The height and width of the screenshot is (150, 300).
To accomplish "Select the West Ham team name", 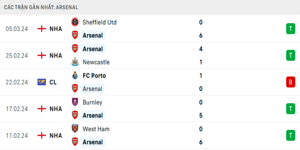I will tap(96, 129).
